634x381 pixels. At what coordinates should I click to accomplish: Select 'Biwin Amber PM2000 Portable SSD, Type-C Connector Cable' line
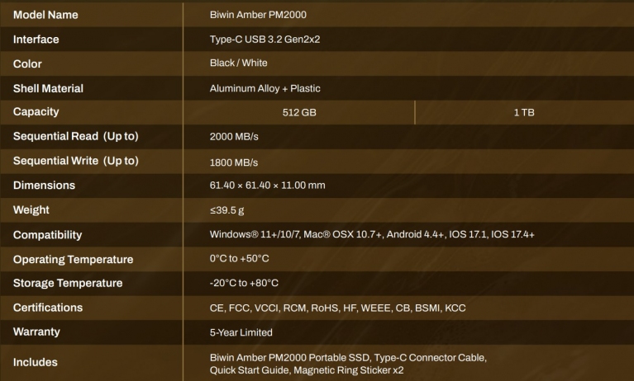[348, 358]
